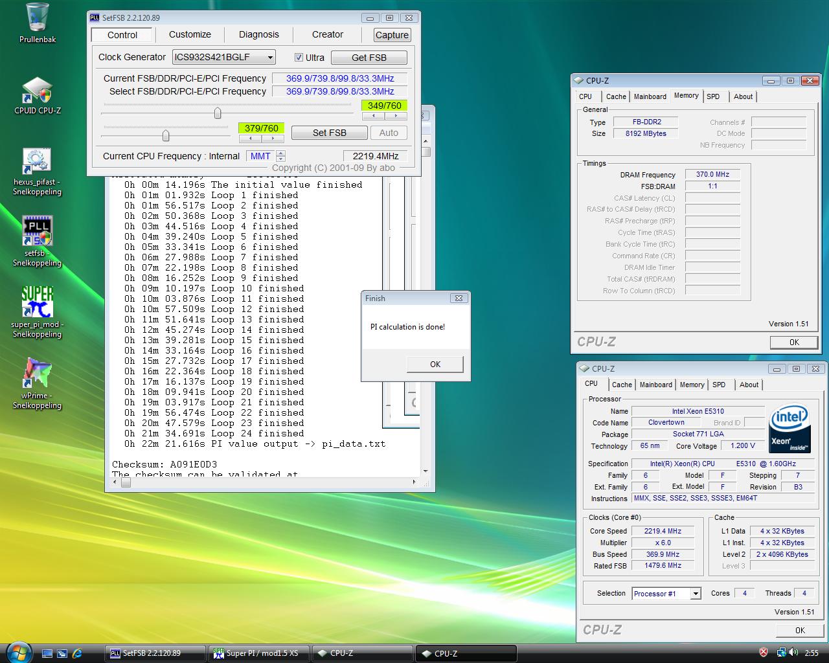Switch to Super PI / mod1.5 XS taskbar button

point(259,653)
